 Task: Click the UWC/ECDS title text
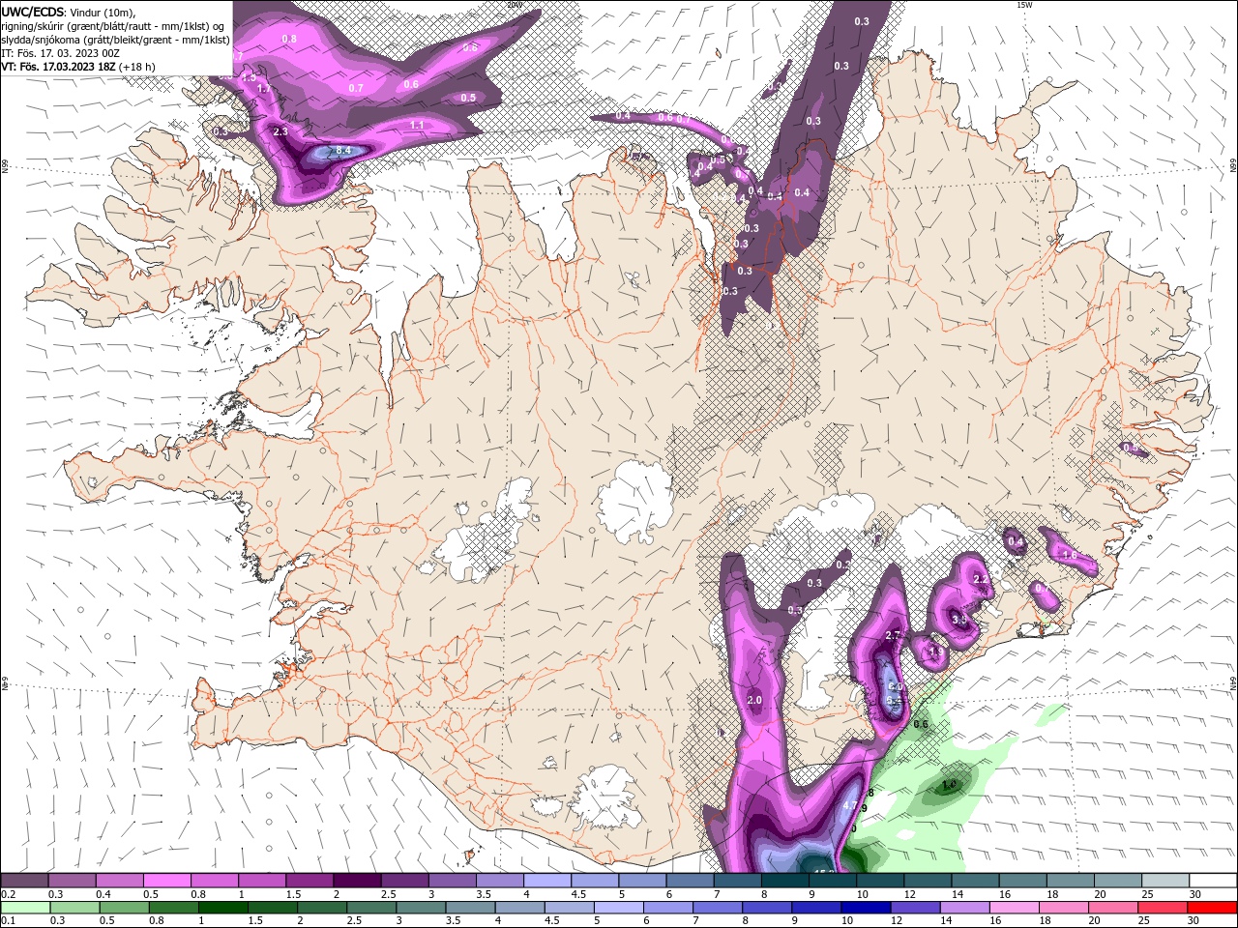point(34,12)
